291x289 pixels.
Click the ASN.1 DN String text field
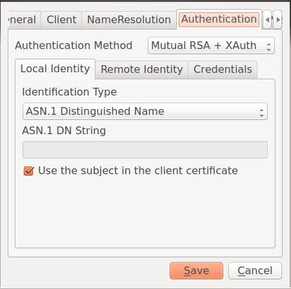[145, 150]
